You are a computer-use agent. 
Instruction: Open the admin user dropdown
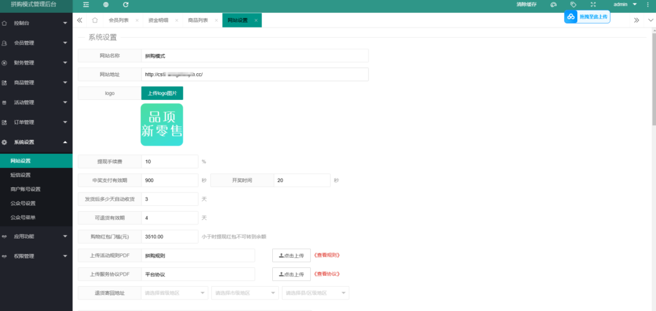coord(624,4)
